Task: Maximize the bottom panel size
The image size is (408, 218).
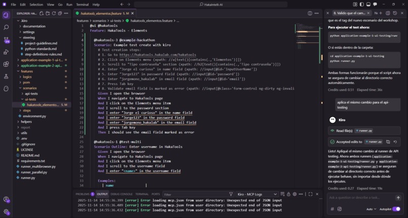Action: tap(310, 194)
